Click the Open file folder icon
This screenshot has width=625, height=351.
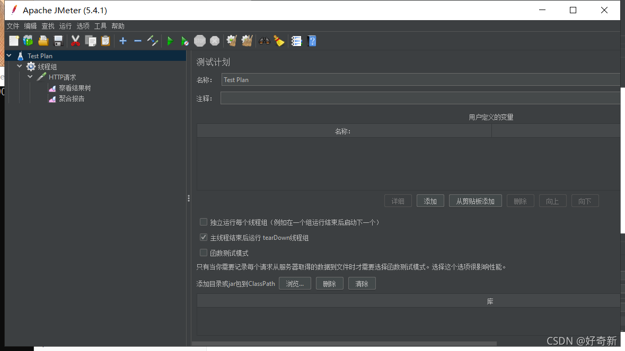tap(43, 41)
